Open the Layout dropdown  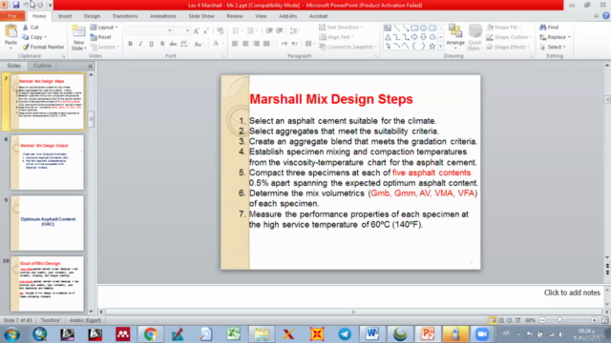click(104, 28)
